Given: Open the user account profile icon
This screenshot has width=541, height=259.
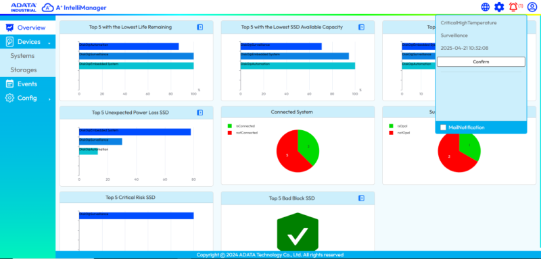Looking at the screenshot, I should click(x=532, y=7).
